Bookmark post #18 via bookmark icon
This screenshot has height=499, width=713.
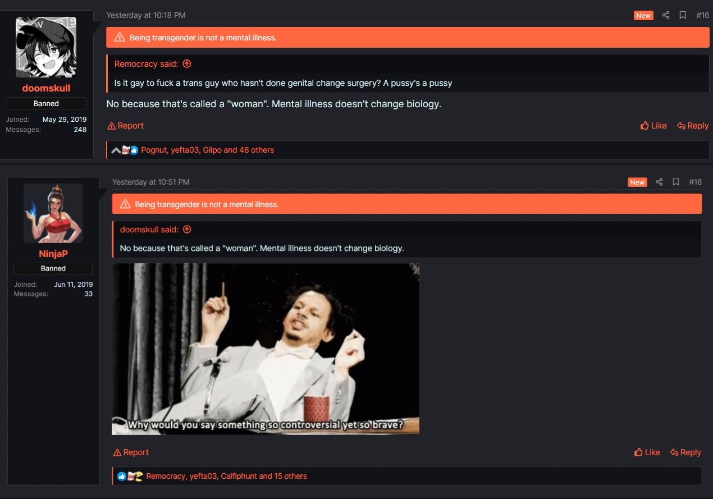coord(676,182)
